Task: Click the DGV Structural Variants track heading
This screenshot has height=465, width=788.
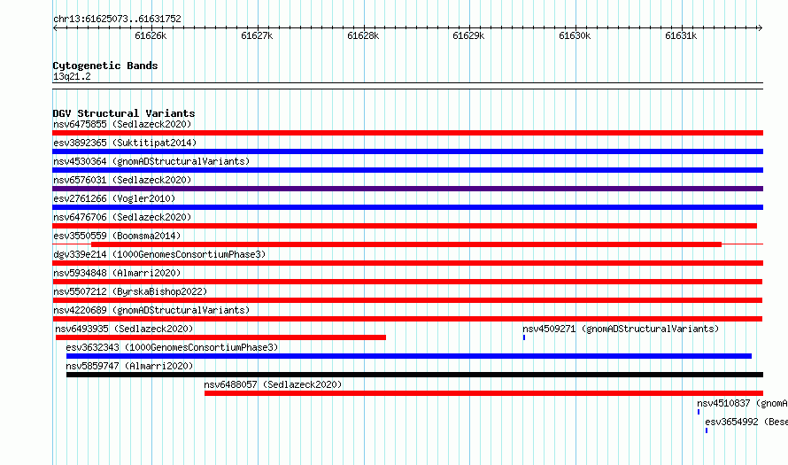Action: (124, 113)
